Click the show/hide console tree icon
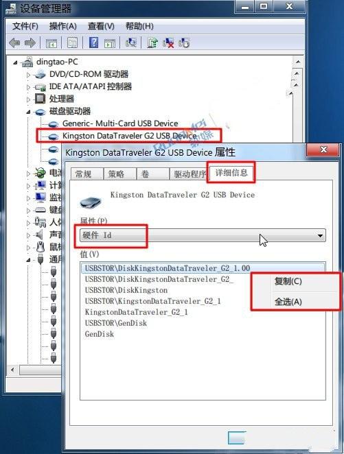Viewport: 344px width, 454px height. 51,43
